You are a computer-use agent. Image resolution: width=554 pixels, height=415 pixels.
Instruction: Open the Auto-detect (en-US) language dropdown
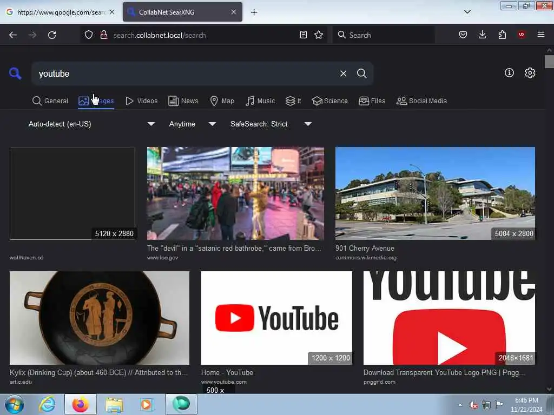coord(91,124)
